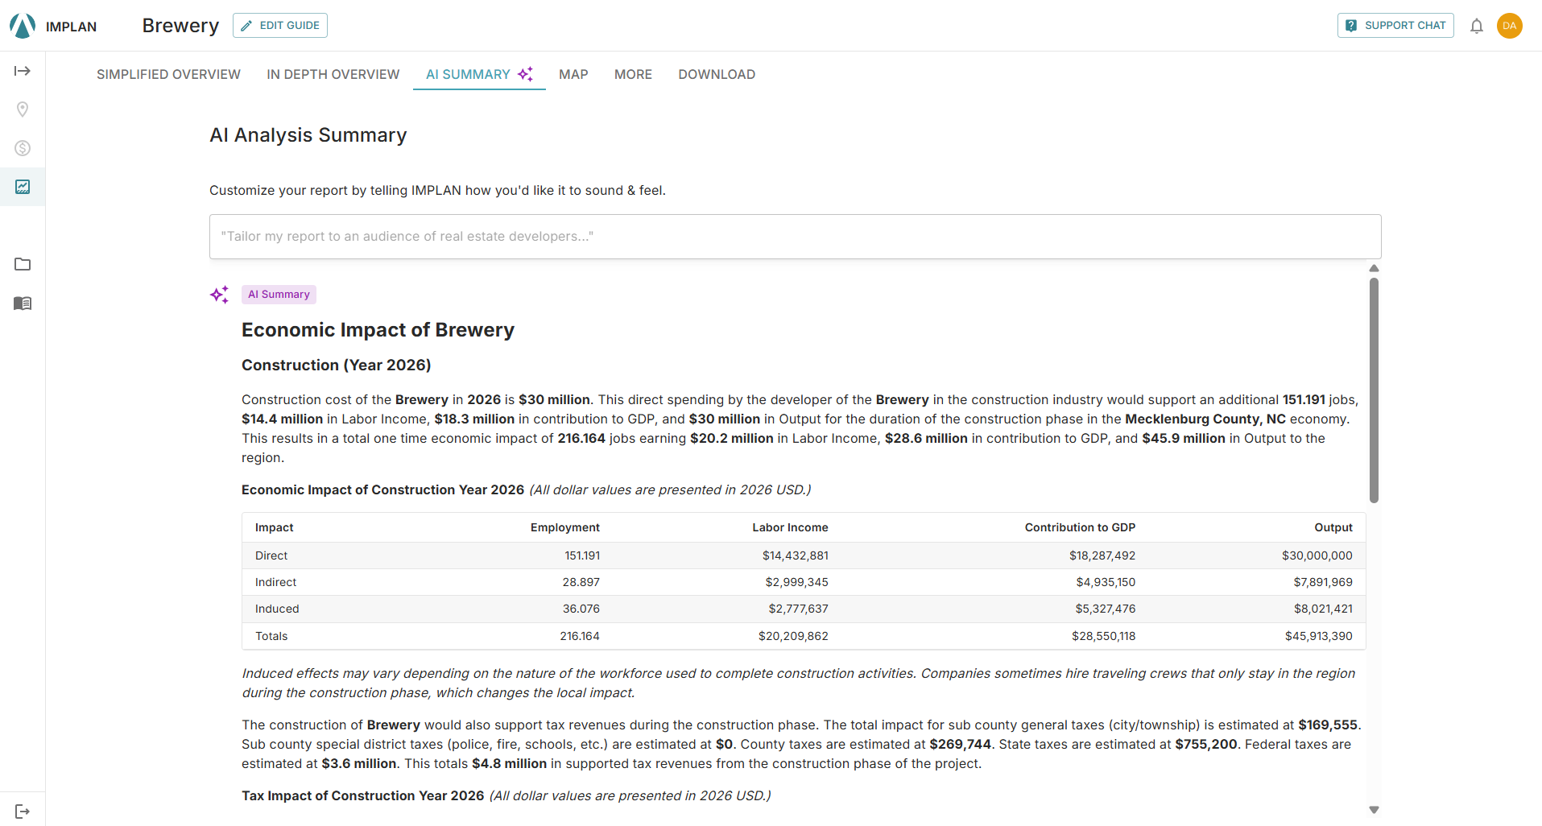Click the report customization text field
This screenshot has height=826, width=1542.
(x=795, y=237)
